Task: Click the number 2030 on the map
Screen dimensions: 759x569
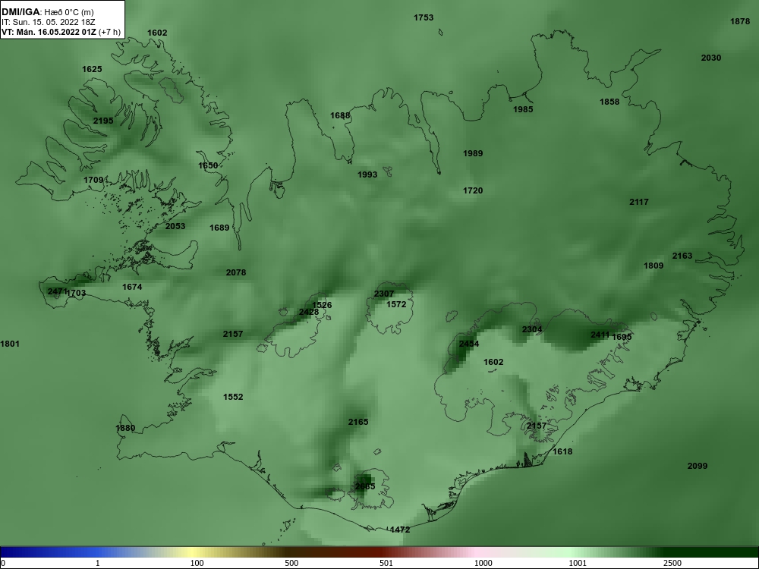Action: [x=711, y=58]
